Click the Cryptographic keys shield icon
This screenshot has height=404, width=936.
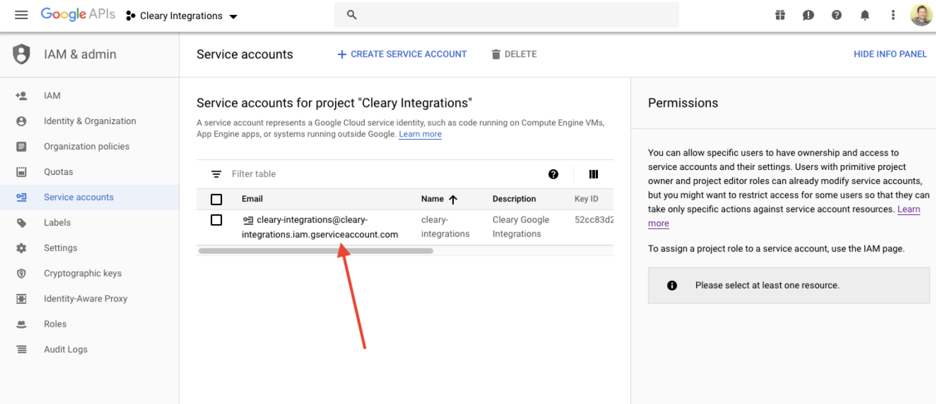[22, 273]
